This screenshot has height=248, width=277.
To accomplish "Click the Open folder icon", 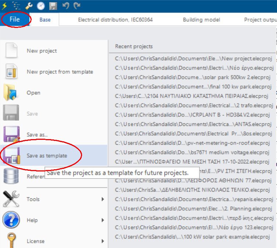I will (x=11, y=93).
